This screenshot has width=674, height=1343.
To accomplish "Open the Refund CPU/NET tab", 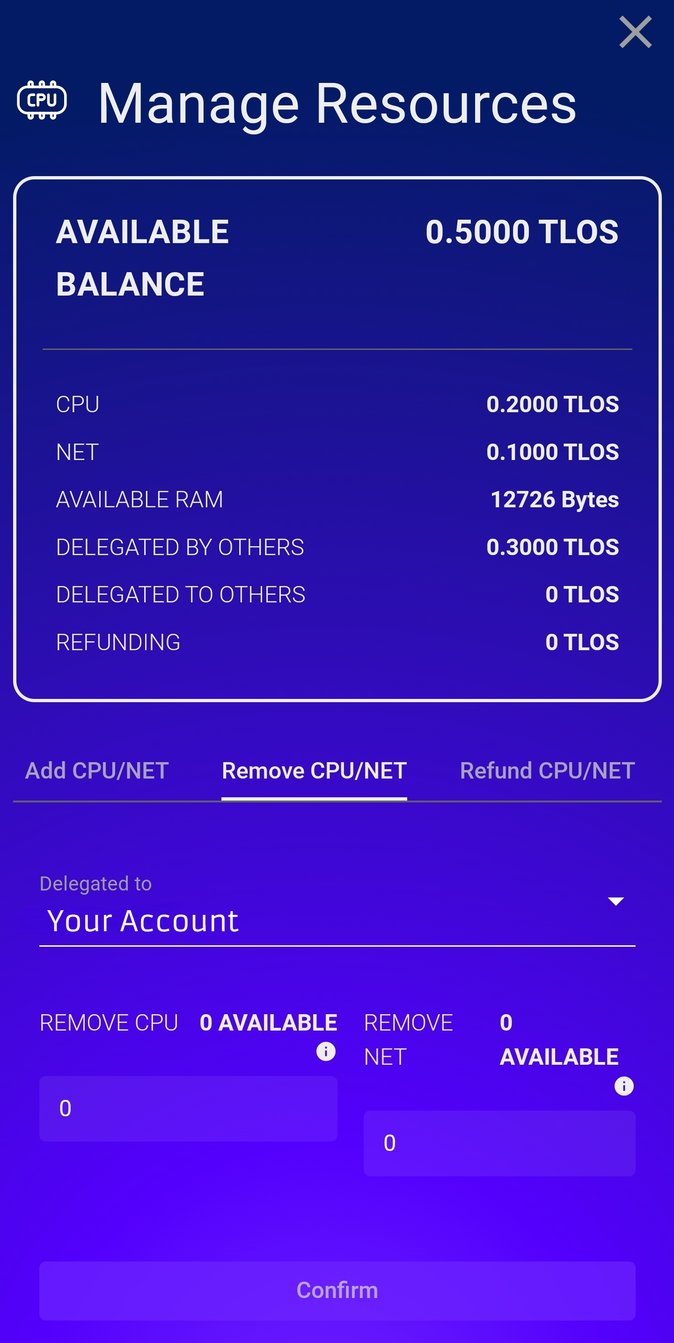I will pyautogui.click(x=547, y=771).
